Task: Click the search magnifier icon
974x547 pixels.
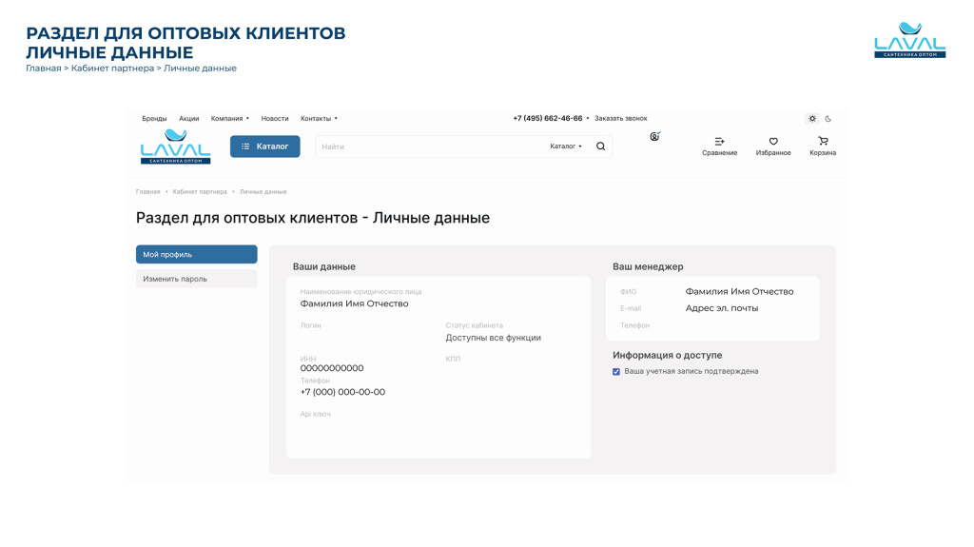Action: pyautogui.click(x=600, y=147)
